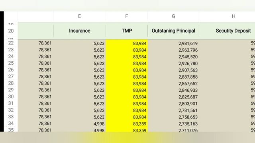Click the Outstaning Principal header cell
This screenshot has height=143, width=255.
[x=173, y=31]
